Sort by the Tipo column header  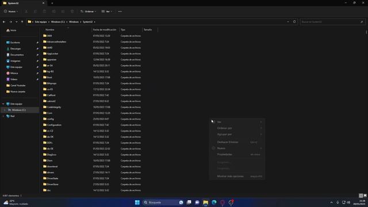[x=123, y=30]
